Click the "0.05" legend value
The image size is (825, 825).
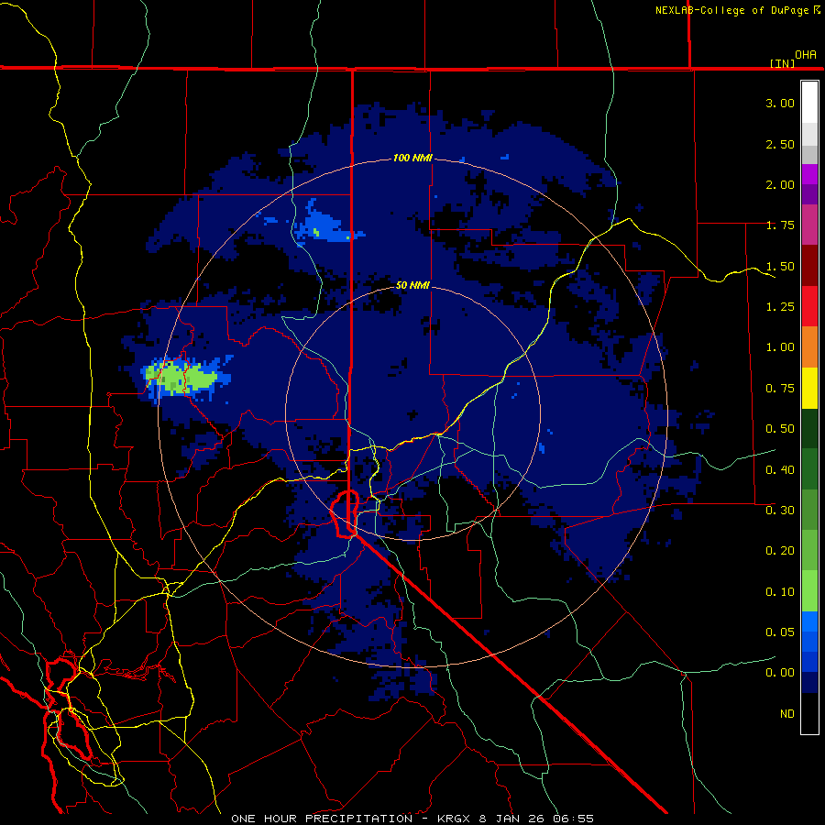click(780, 632)
